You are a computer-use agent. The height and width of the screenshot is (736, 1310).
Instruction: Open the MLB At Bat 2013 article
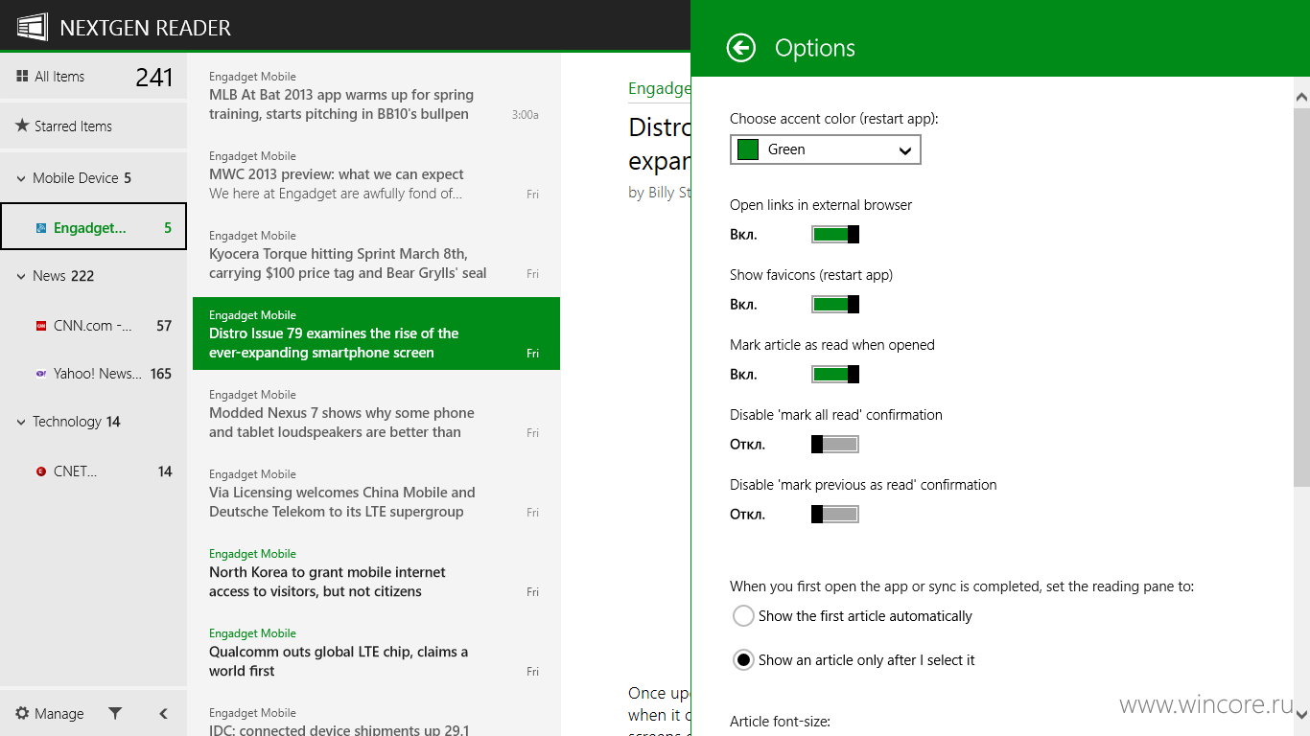[376, 95]
